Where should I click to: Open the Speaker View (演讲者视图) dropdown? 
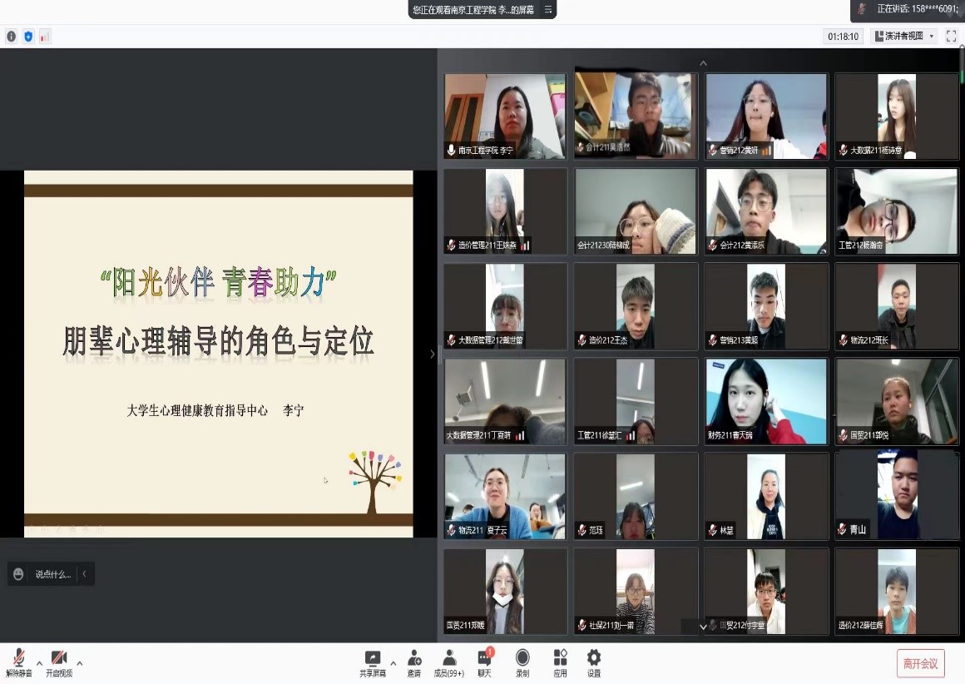tap(904, 36)
